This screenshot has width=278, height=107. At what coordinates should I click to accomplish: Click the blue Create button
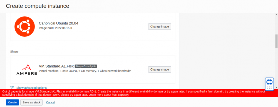[x=12, y=102]
